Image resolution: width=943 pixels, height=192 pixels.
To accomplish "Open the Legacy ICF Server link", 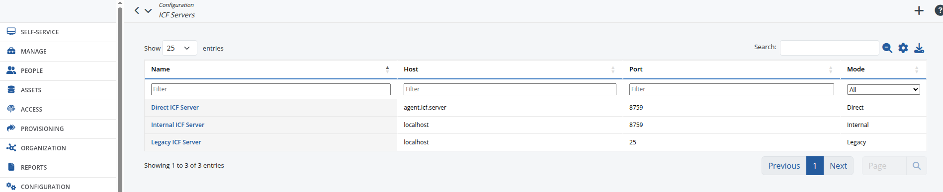I will (176, 142).
